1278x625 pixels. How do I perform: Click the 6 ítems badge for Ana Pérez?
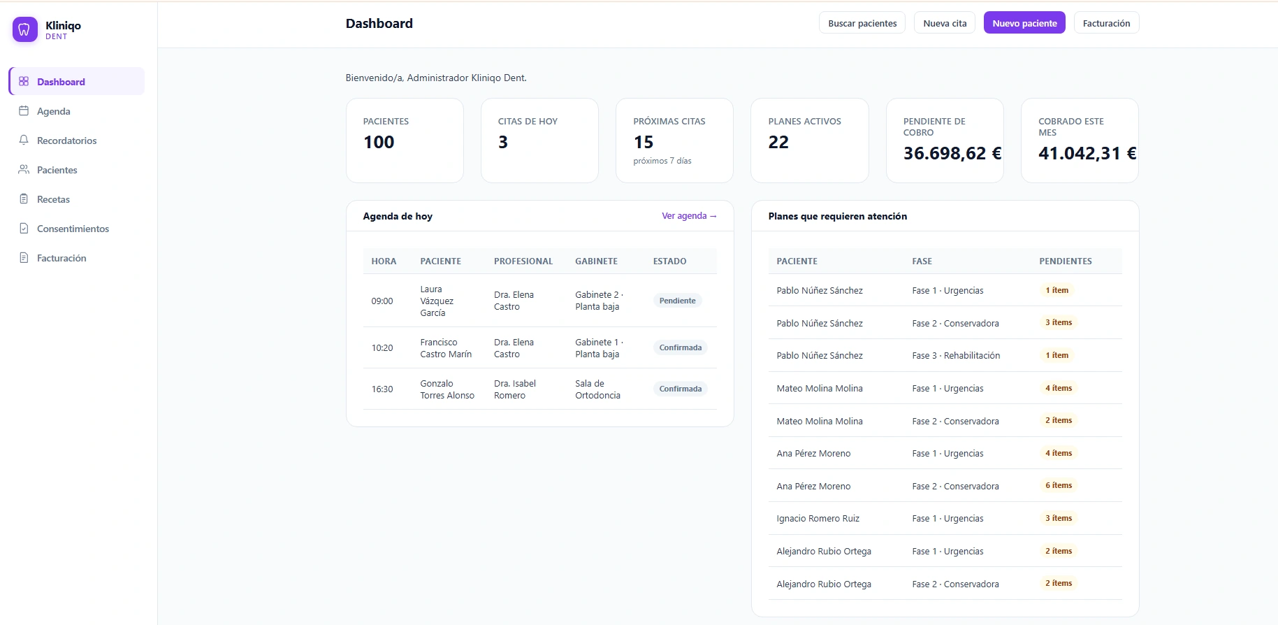point(1059,485)
